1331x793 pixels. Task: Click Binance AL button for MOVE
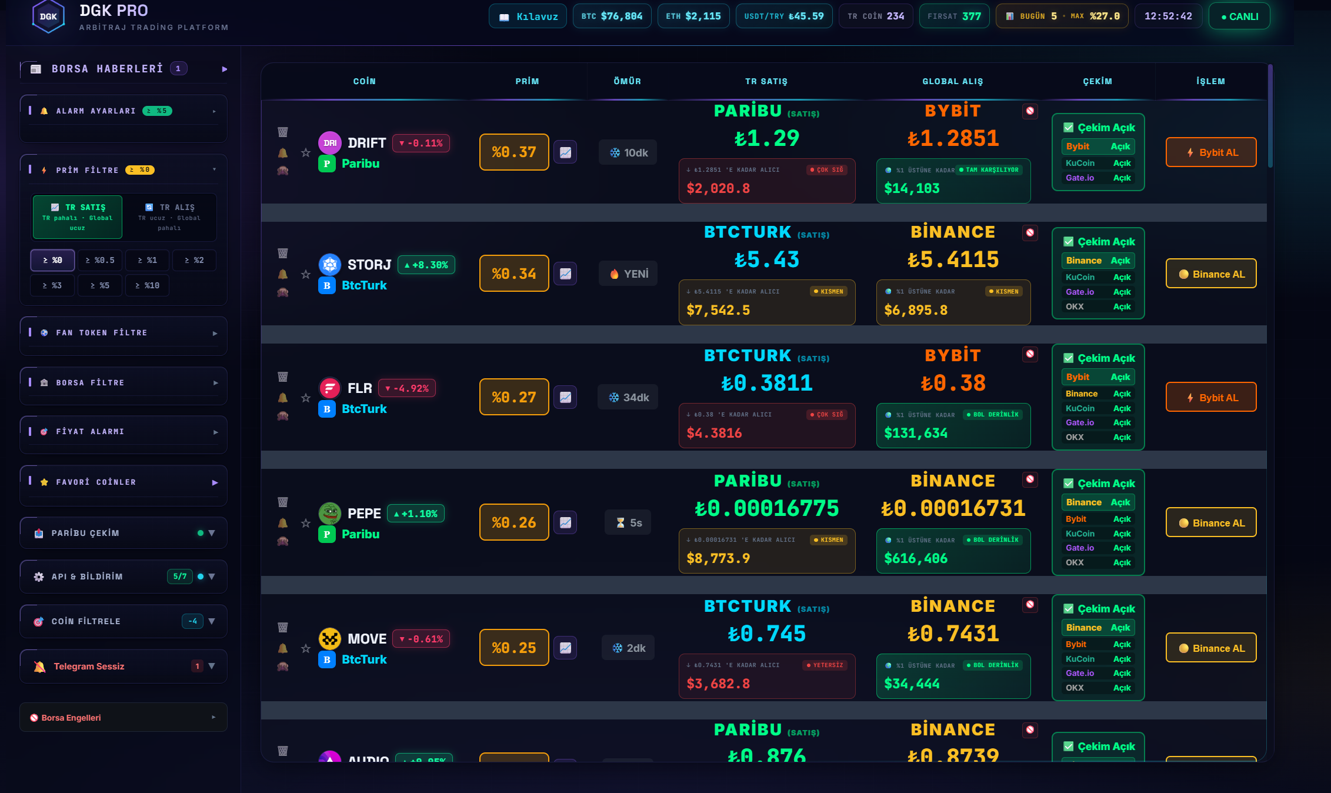click(x=1211, y=648)
